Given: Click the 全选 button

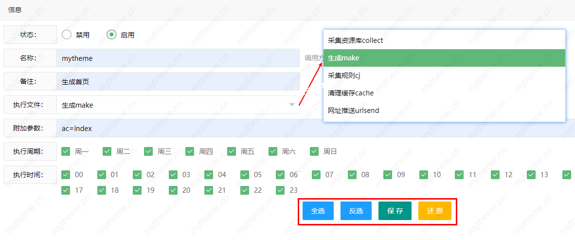Looking at the screenshot, I should coord(318,211).
